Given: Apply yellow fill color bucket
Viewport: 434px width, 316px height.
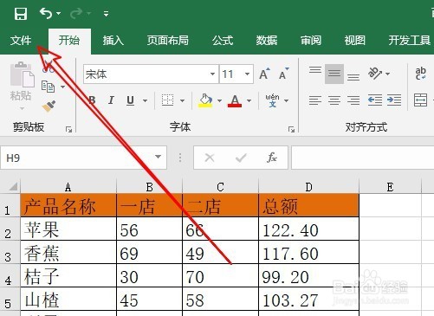Looking at the screenshot, I should coord(205,100).
